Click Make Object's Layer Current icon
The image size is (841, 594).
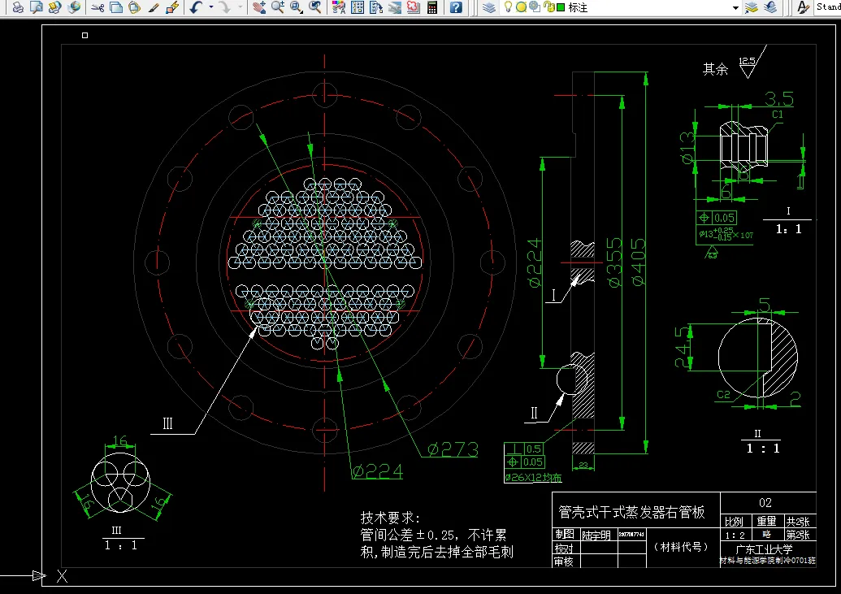752,7
